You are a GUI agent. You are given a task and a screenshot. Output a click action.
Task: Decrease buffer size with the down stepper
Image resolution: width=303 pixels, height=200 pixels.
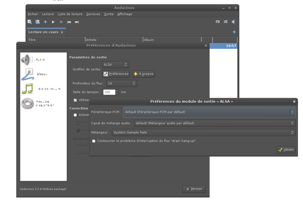click(x=117, y=93)
